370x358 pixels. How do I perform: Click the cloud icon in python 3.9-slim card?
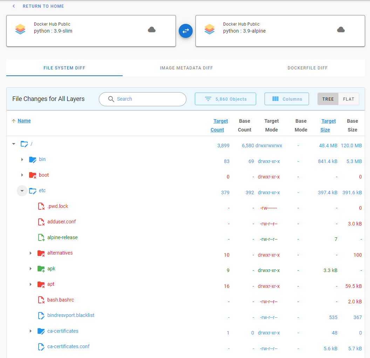[152, 29]
